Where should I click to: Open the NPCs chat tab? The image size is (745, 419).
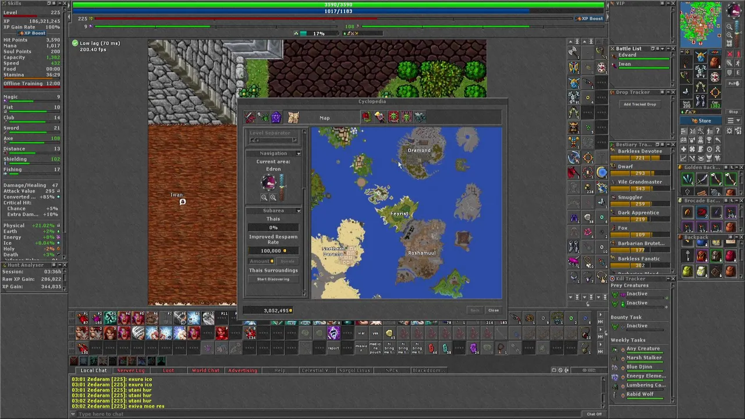coord(392,371)
